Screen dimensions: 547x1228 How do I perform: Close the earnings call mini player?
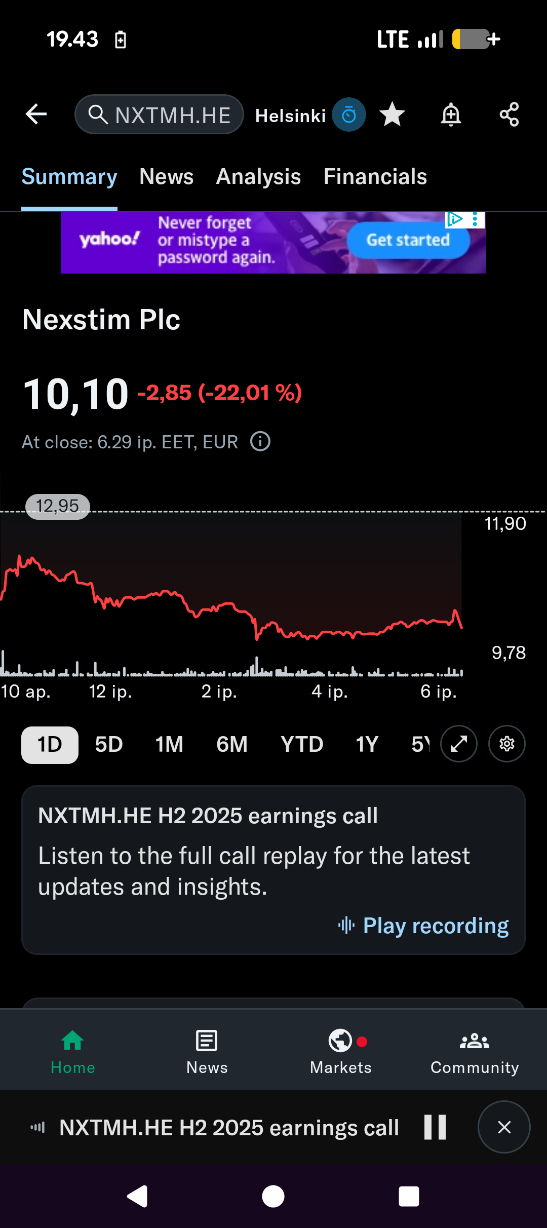(504, 1127)
